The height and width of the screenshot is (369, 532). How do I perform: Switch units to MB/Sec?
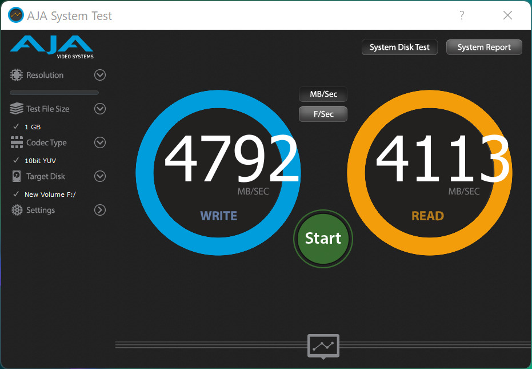(x=323, y=94)
